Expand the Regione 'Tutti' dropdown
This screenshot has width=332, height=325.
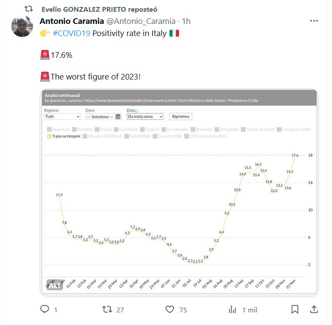click(63, 116)
